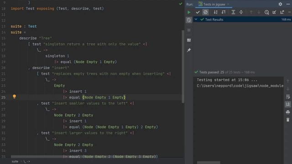Go to next failed test arrow

[x=259, y=12]
